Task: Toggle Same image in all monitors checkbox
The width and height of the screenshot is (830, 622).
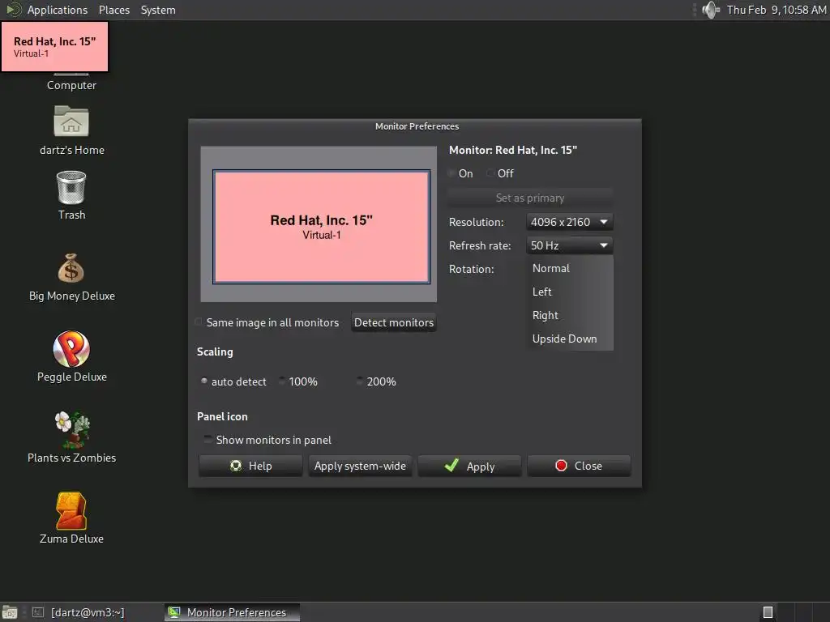Action: coord(199,322)
